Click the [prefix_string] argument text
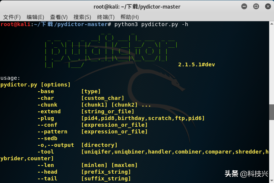 106,172
